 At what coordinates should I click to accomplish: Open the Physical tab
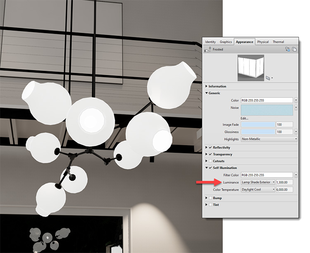(x=263, y=42)
